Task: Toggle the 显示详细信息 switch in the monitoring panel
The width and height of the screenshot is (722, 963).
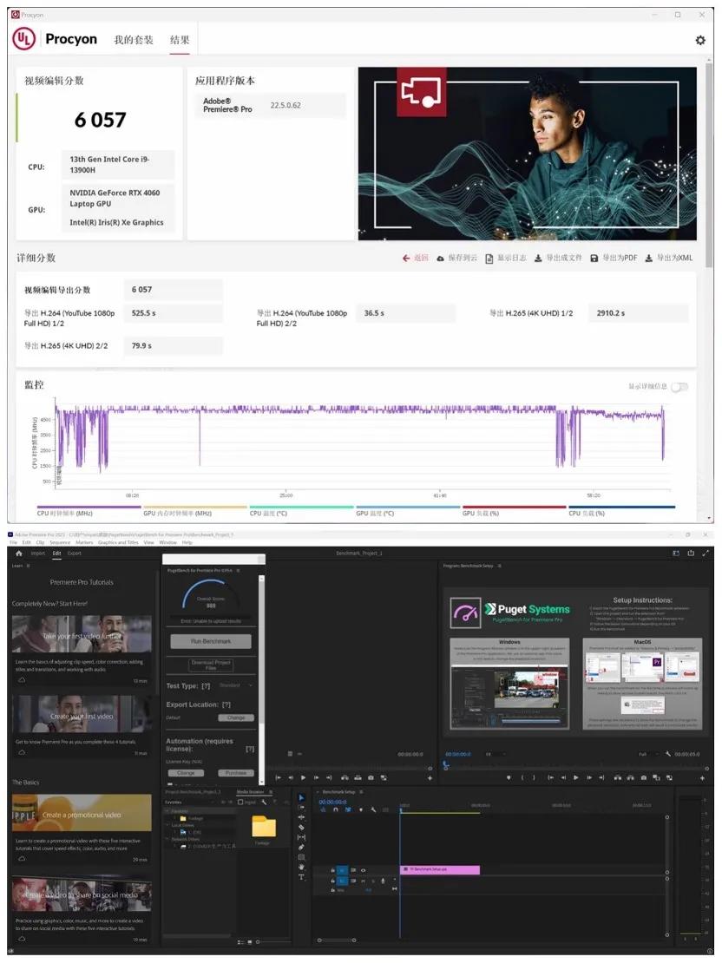Action: (x=680, y=388)
